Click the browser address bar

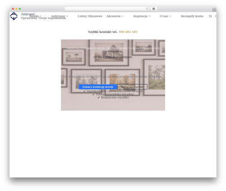107,9
